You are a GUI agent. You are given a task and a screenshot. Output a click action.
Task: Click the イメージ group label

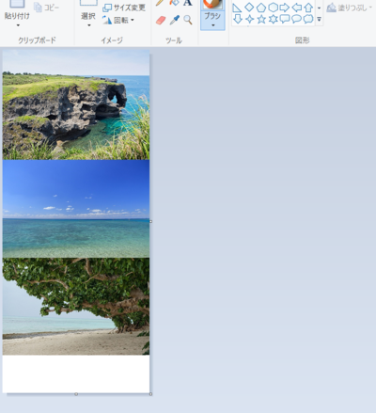pos(112,40)
